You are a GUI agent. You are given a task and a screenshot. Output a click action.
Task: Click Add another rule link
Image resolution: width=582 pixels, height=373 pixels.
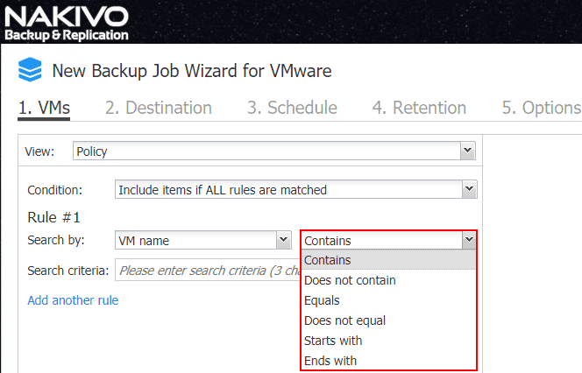(73, 300)
